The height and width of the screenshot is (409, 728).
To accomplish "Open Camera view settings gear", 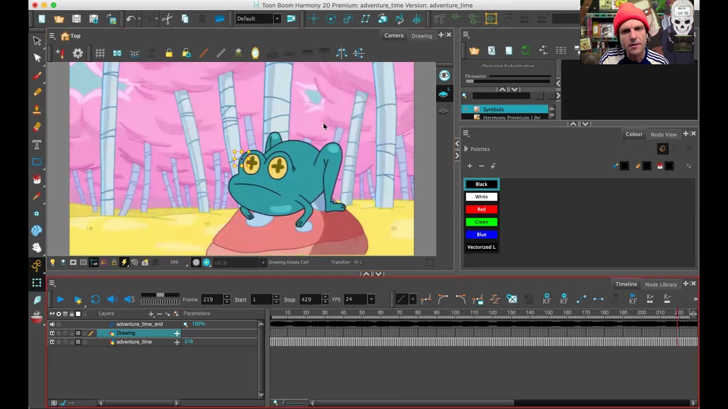I will 78,53.
